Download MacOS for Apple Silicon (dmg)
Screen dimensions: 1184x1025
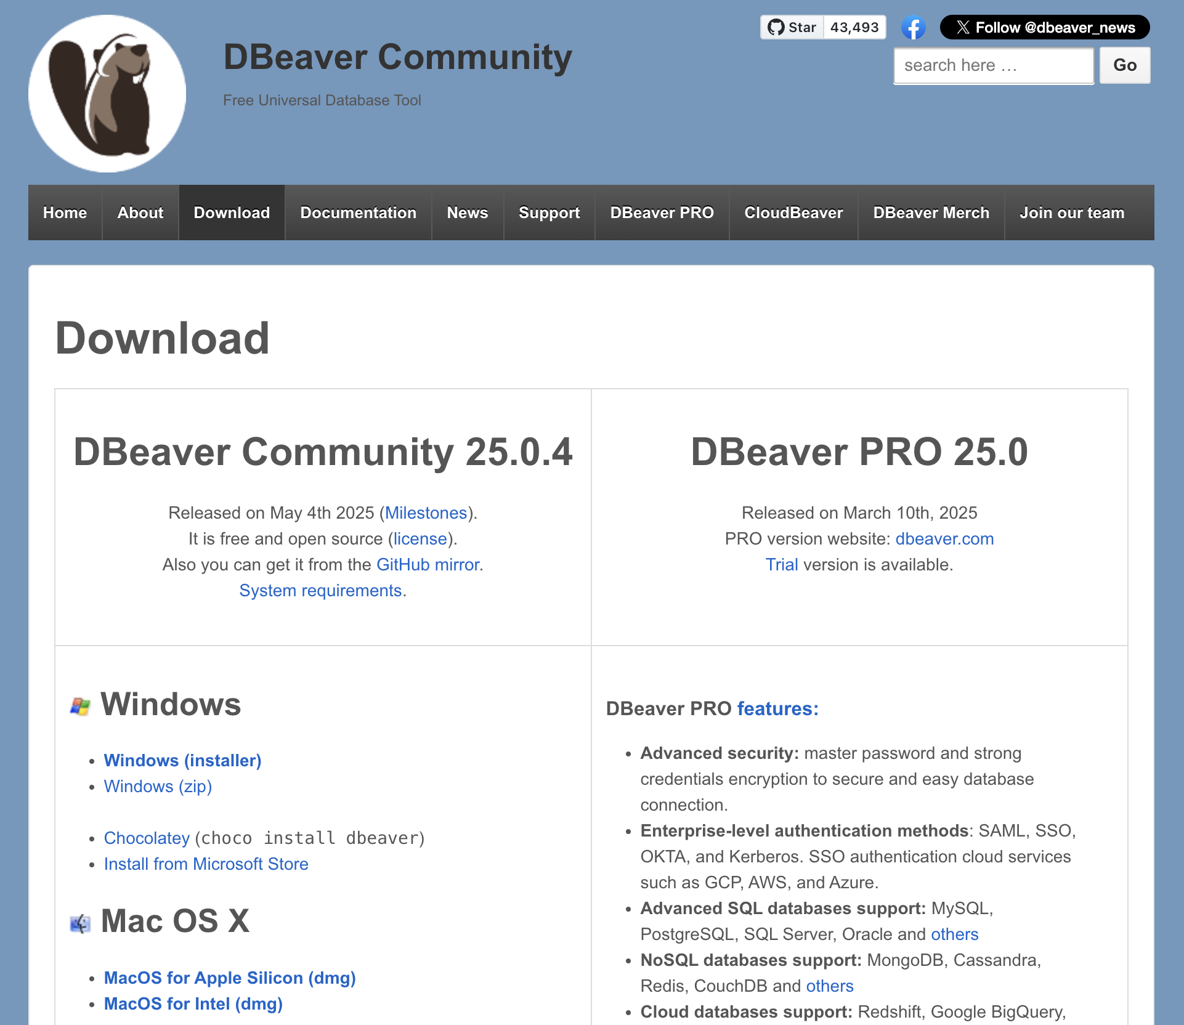pyautogui.click(x=230, y=978)
